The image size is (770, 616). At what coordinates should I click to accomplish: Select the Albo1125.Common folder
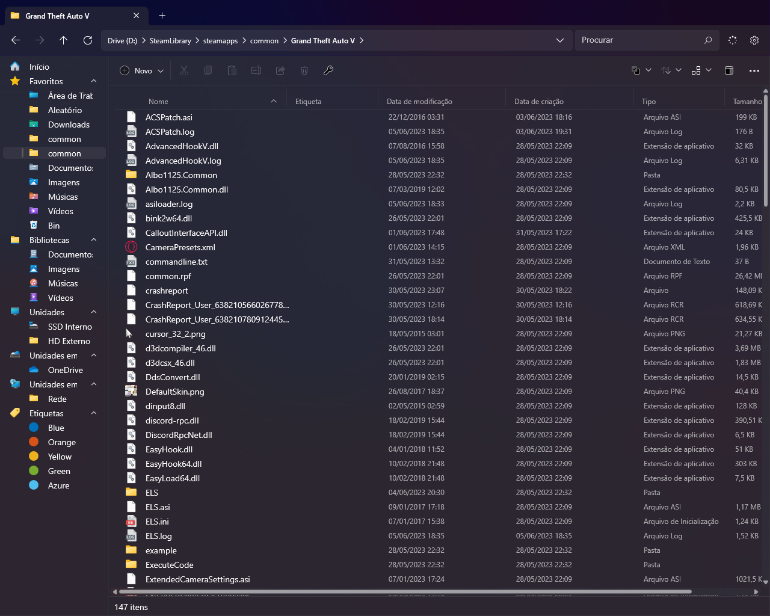tap(181, 175)
